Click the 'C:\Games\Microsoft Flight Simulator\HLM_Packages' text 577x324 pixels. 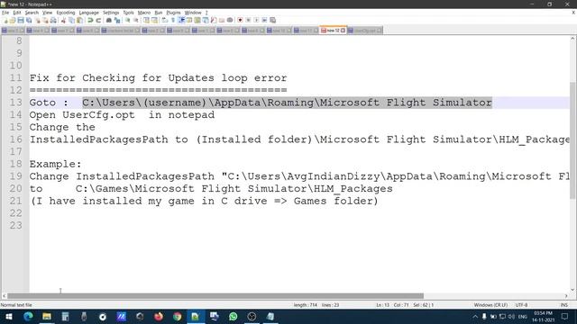pyautogui.click(x=234, y=189)
